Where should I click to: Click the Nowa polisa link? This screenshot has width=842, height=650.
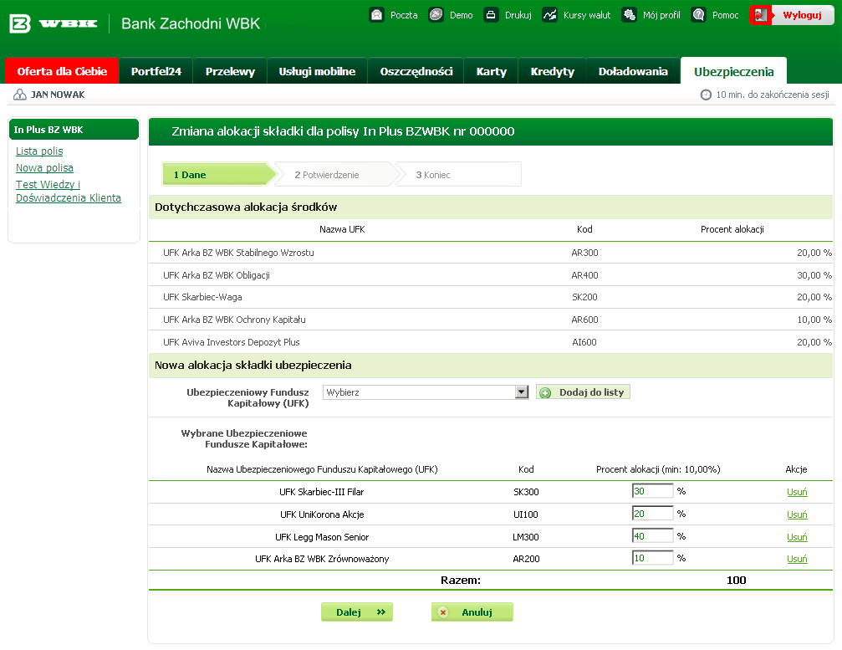44,167
